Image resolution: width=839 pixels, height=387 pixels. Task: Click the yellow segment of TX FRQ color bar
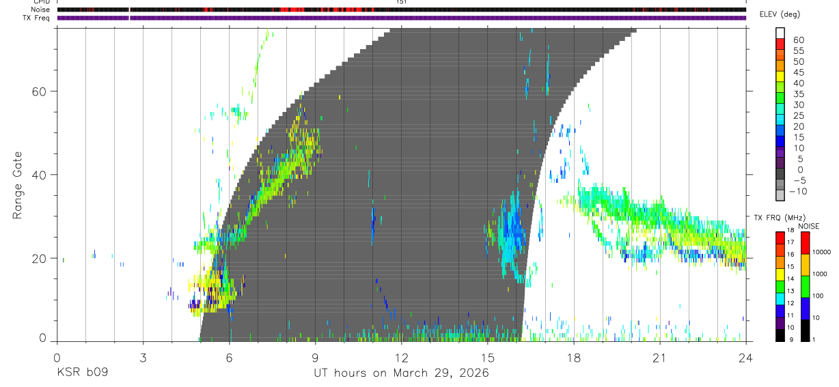coord(781,275)
